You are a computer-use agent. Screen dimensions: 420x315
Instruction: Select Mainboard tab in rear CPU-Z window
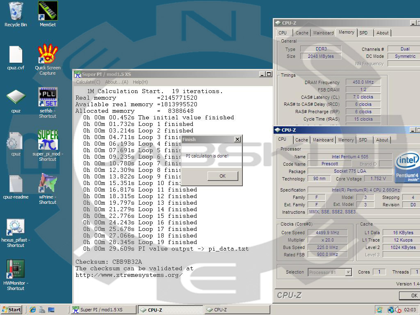click(324, 33)
